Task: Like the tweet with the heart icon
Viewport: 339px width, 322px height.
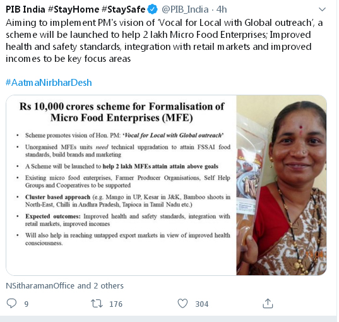Action: pyautogui.click(x=182, y=304)
